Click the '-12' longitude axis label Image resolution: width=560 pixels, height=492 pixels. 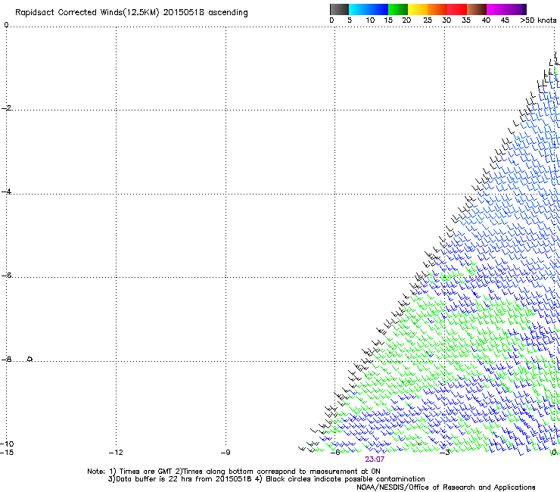(x=116, y=453)
